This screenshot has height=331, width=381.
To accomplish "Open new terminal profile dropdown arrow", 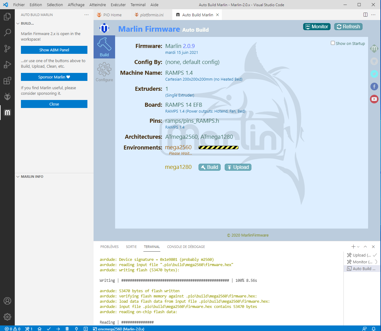I will [358, 247].
